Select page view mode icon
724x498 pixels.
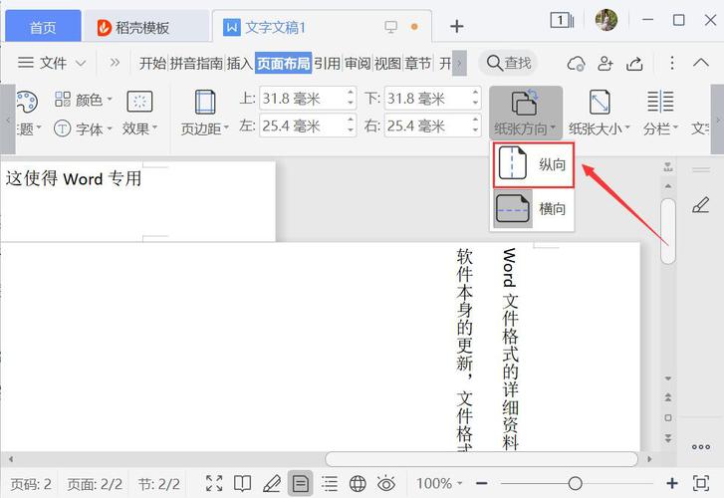point(300,484)
